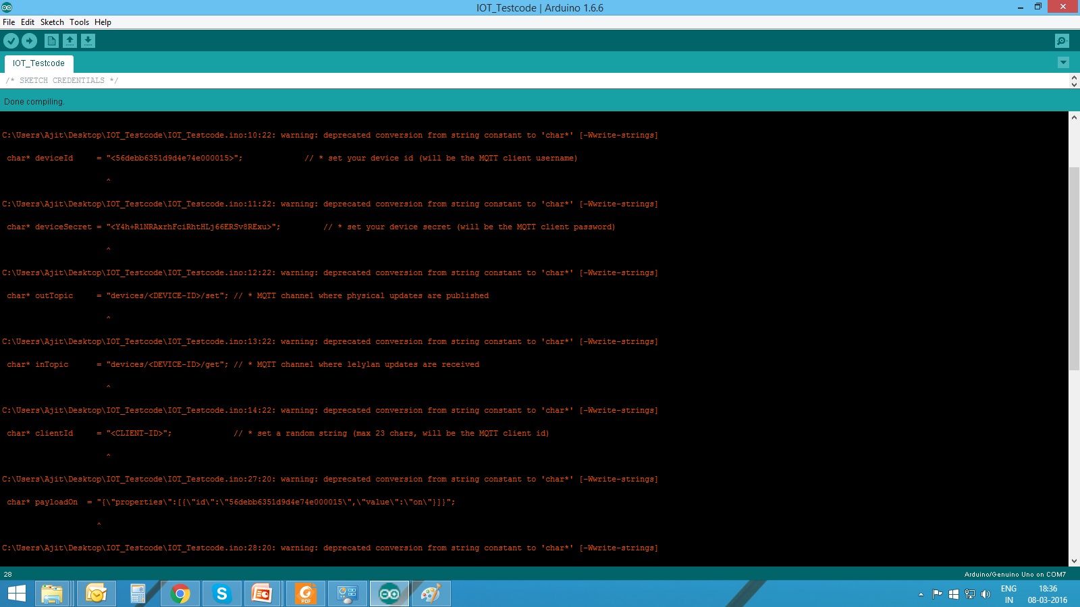Viewport: 1080px width, 607px height.
Task: Click the warning line for ino:12:22
Action: 330,273
